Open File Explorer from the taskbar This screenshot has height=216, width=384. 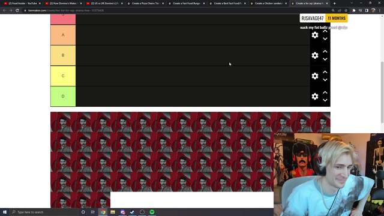point(113,212)
